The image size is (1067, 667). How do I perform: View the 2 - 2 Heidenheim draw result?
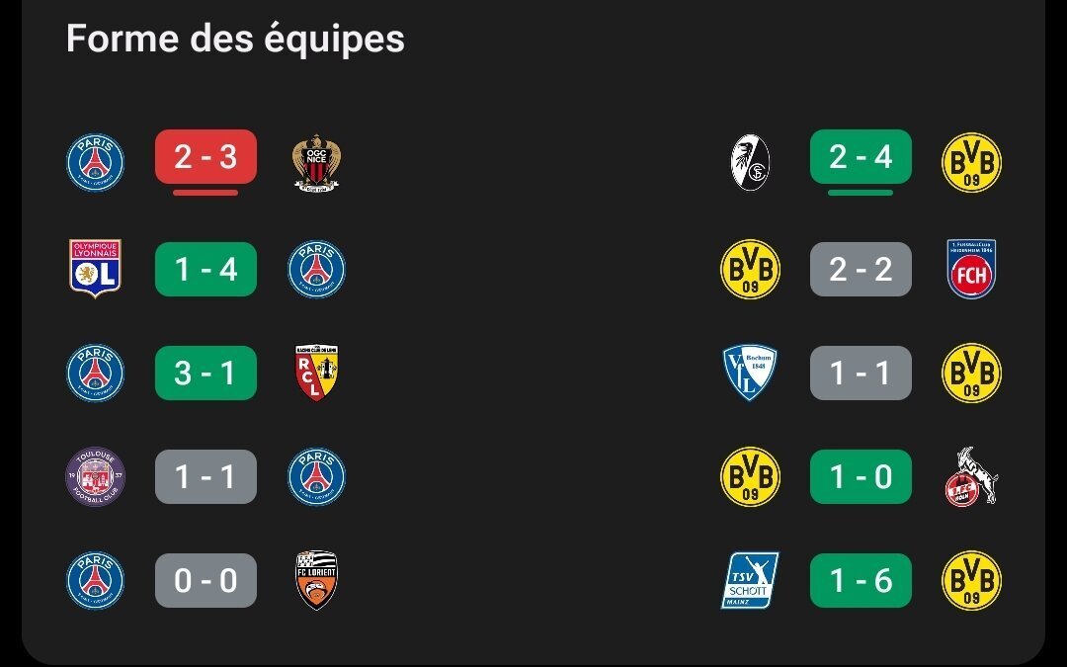[861, 269]
